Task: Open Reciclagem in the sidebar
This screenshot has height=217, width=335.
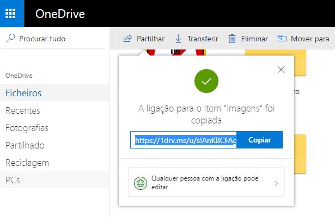Action: [54, 163]
